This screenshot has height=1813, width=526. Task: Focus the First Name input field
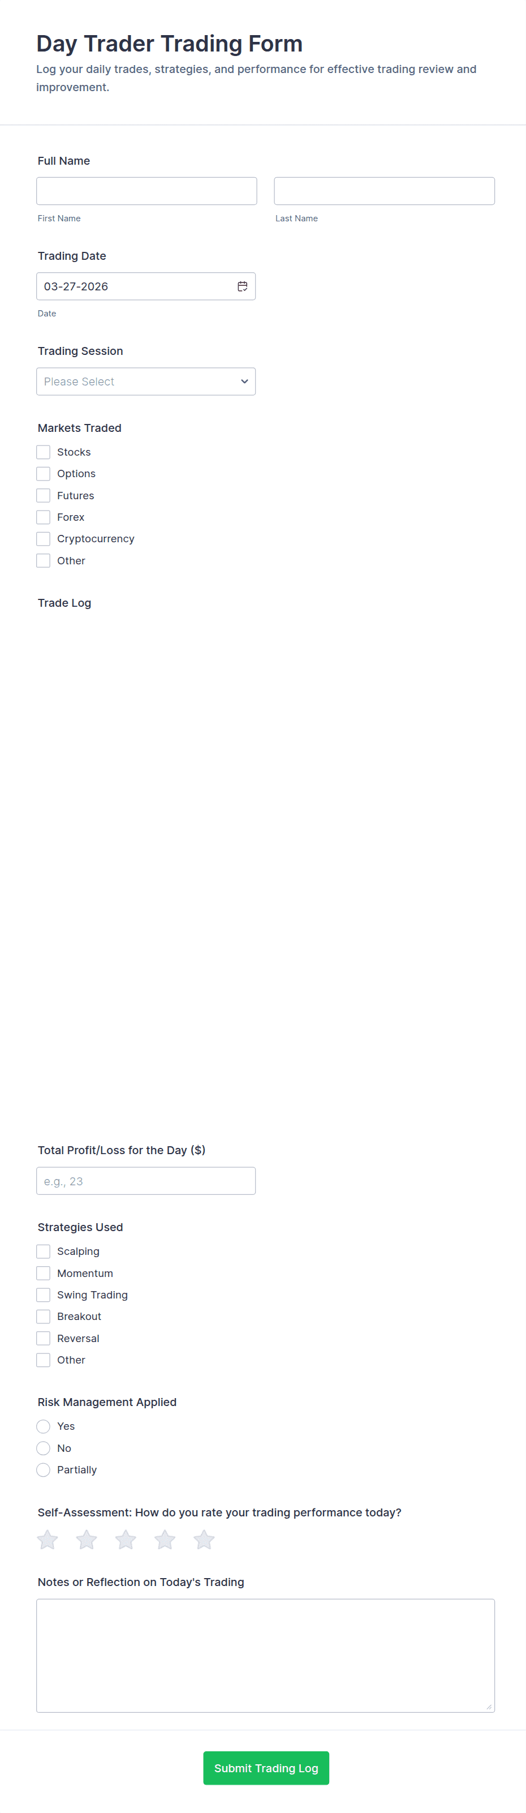[146, 191]
